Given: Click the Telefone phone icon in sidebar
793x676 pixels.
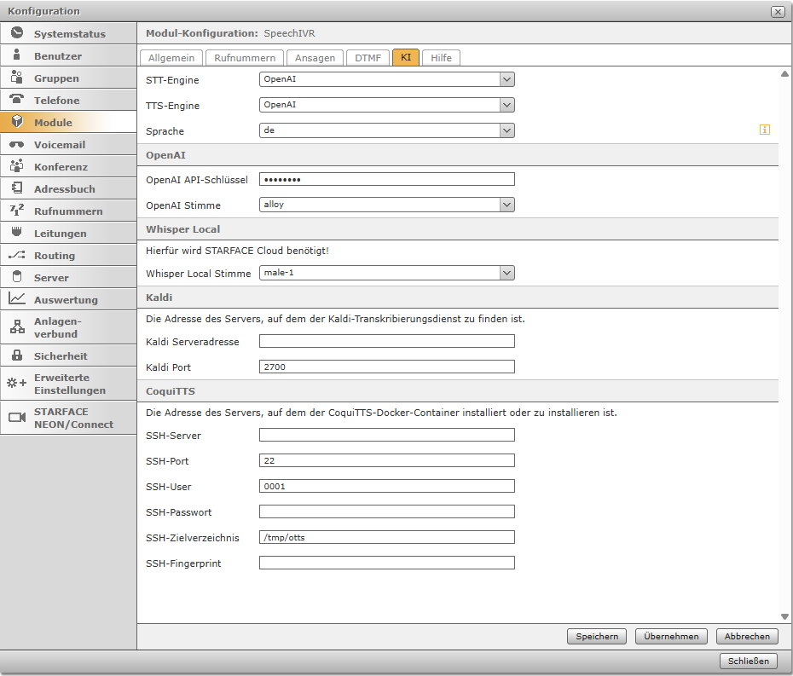Looking at the screenshot, I should point(17,100).
